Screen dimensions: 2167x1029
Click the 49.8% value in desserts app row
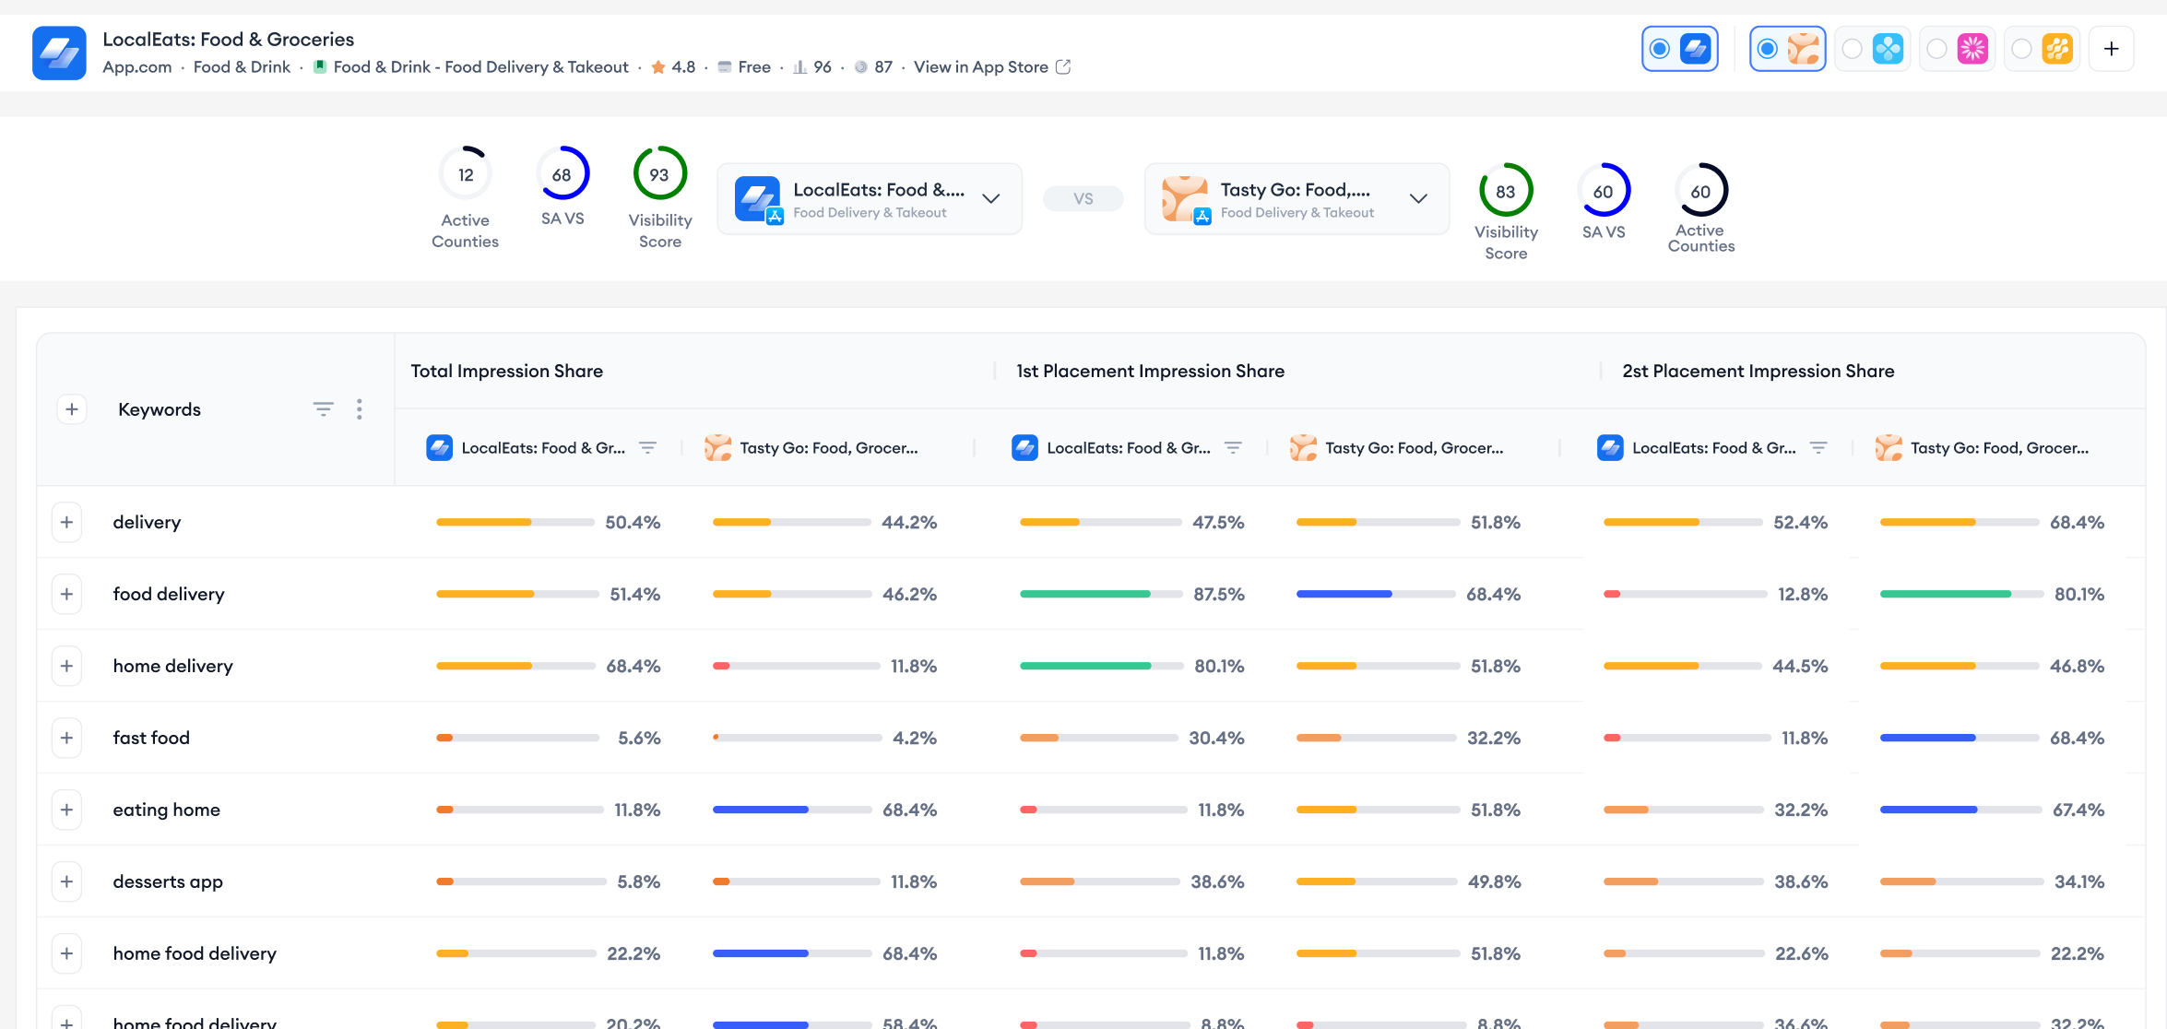(x=1494, y=881)
